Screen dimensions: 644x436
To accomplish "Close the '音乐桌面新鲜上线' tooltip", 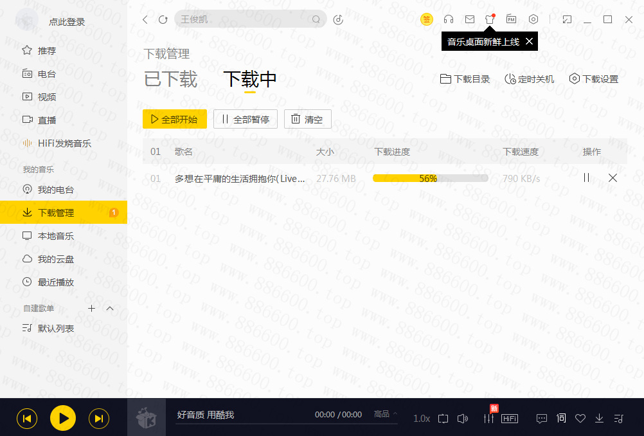I will [530, 42].
